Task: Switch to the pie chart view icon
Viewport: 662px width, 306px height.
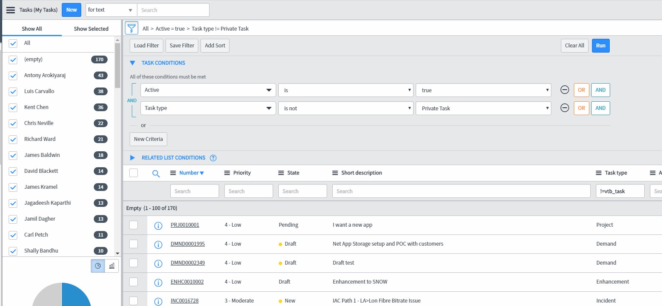Action: [x=98, y=266]
